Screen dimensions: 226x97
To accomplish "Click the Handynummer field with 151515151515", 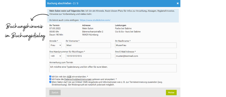I will click(x=88, y=56).
